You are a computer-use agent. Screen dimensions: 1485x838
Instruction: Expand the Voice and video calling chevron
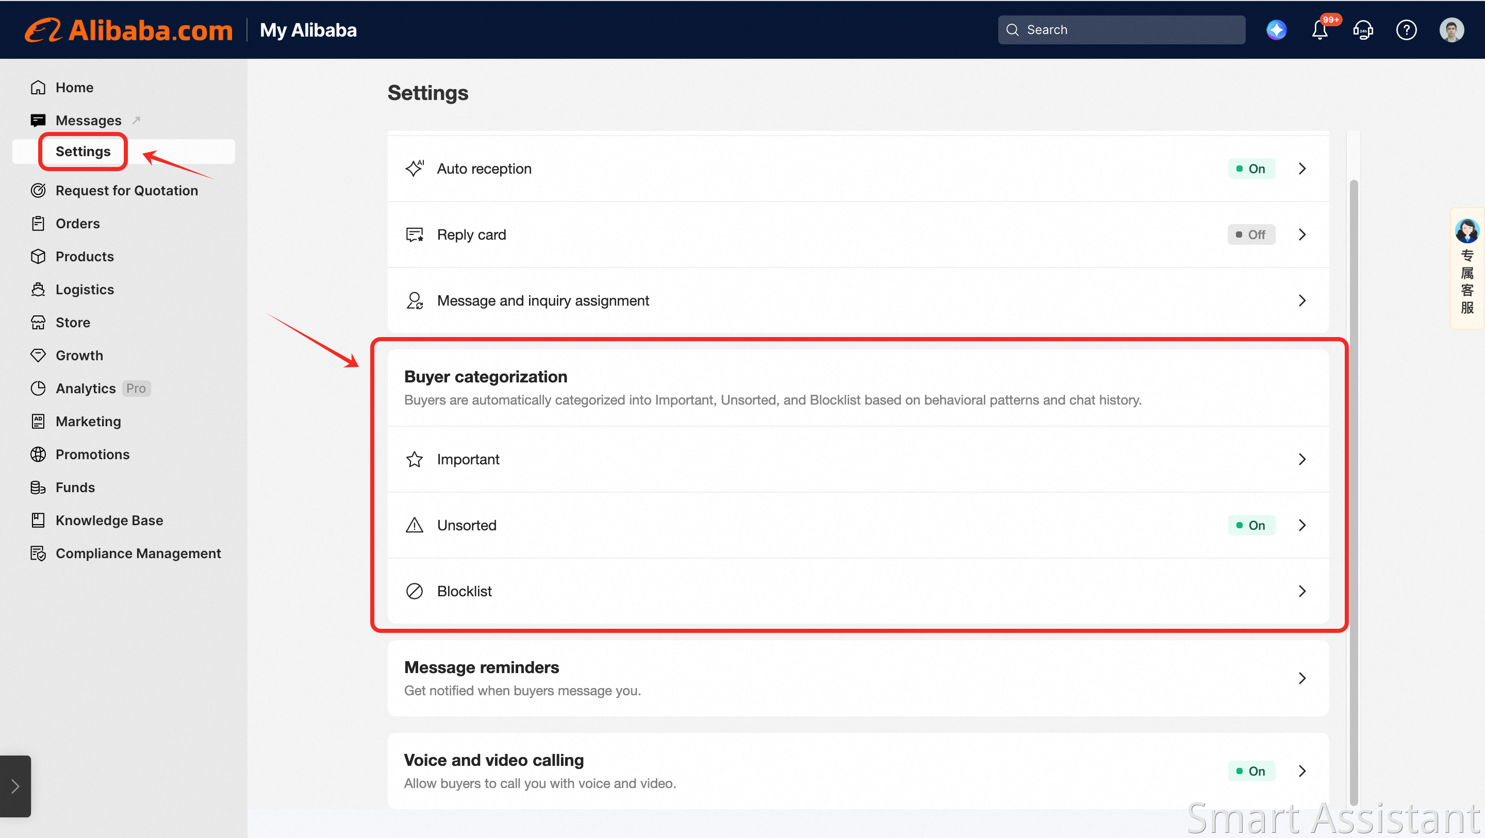coord(1302,771)
